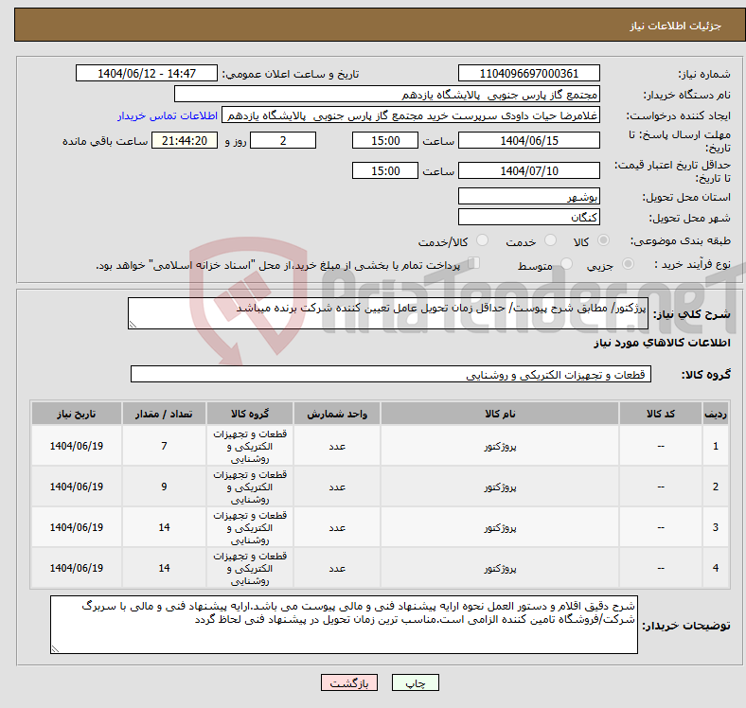Click the گروه کالا table column header

pyautogui.click(x=250, y=414)
